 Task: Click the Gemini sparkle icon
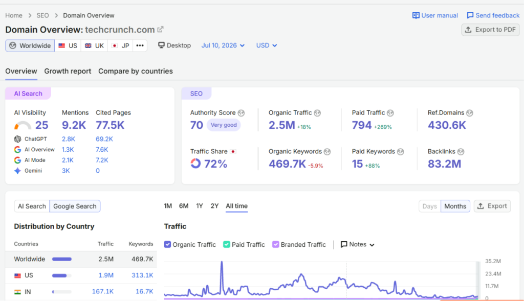(17, 171)
